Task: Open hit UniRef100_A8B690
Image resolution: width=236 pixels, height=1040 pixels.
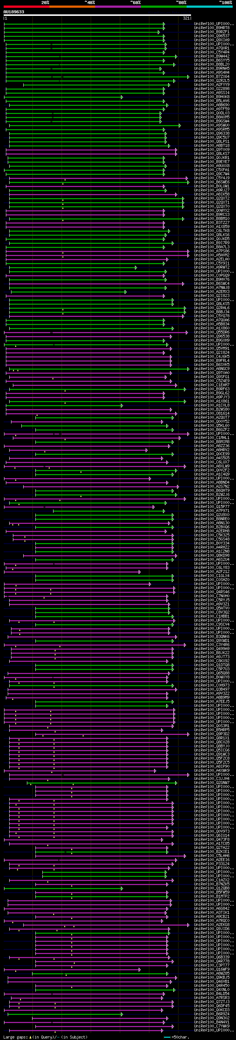Action: [x=212, y=105]
